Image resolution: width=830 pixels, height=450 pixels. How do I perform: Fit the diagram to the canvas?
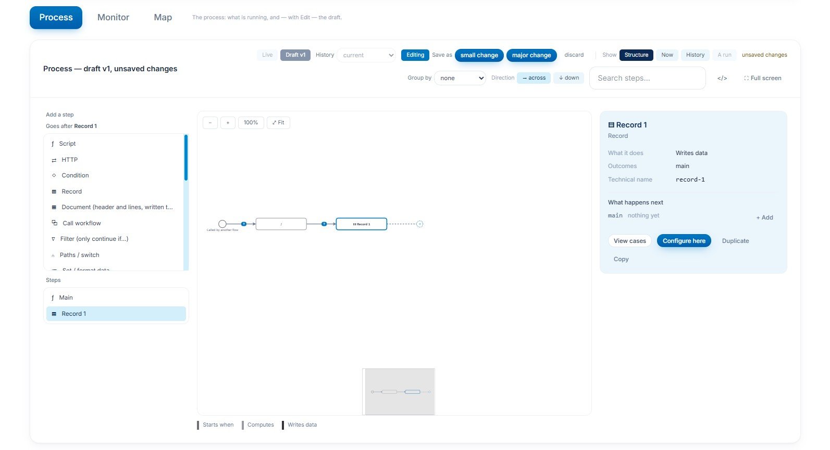[x=278, y=123]
